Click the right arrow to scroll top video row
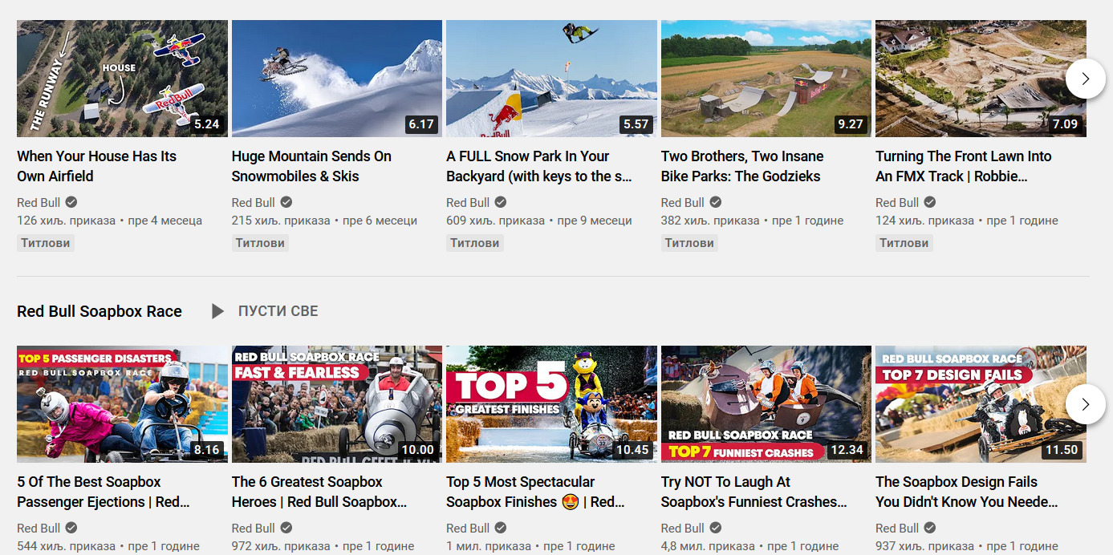The height and width of the screenshot is (555, 1113). [x=1085, y=79]
